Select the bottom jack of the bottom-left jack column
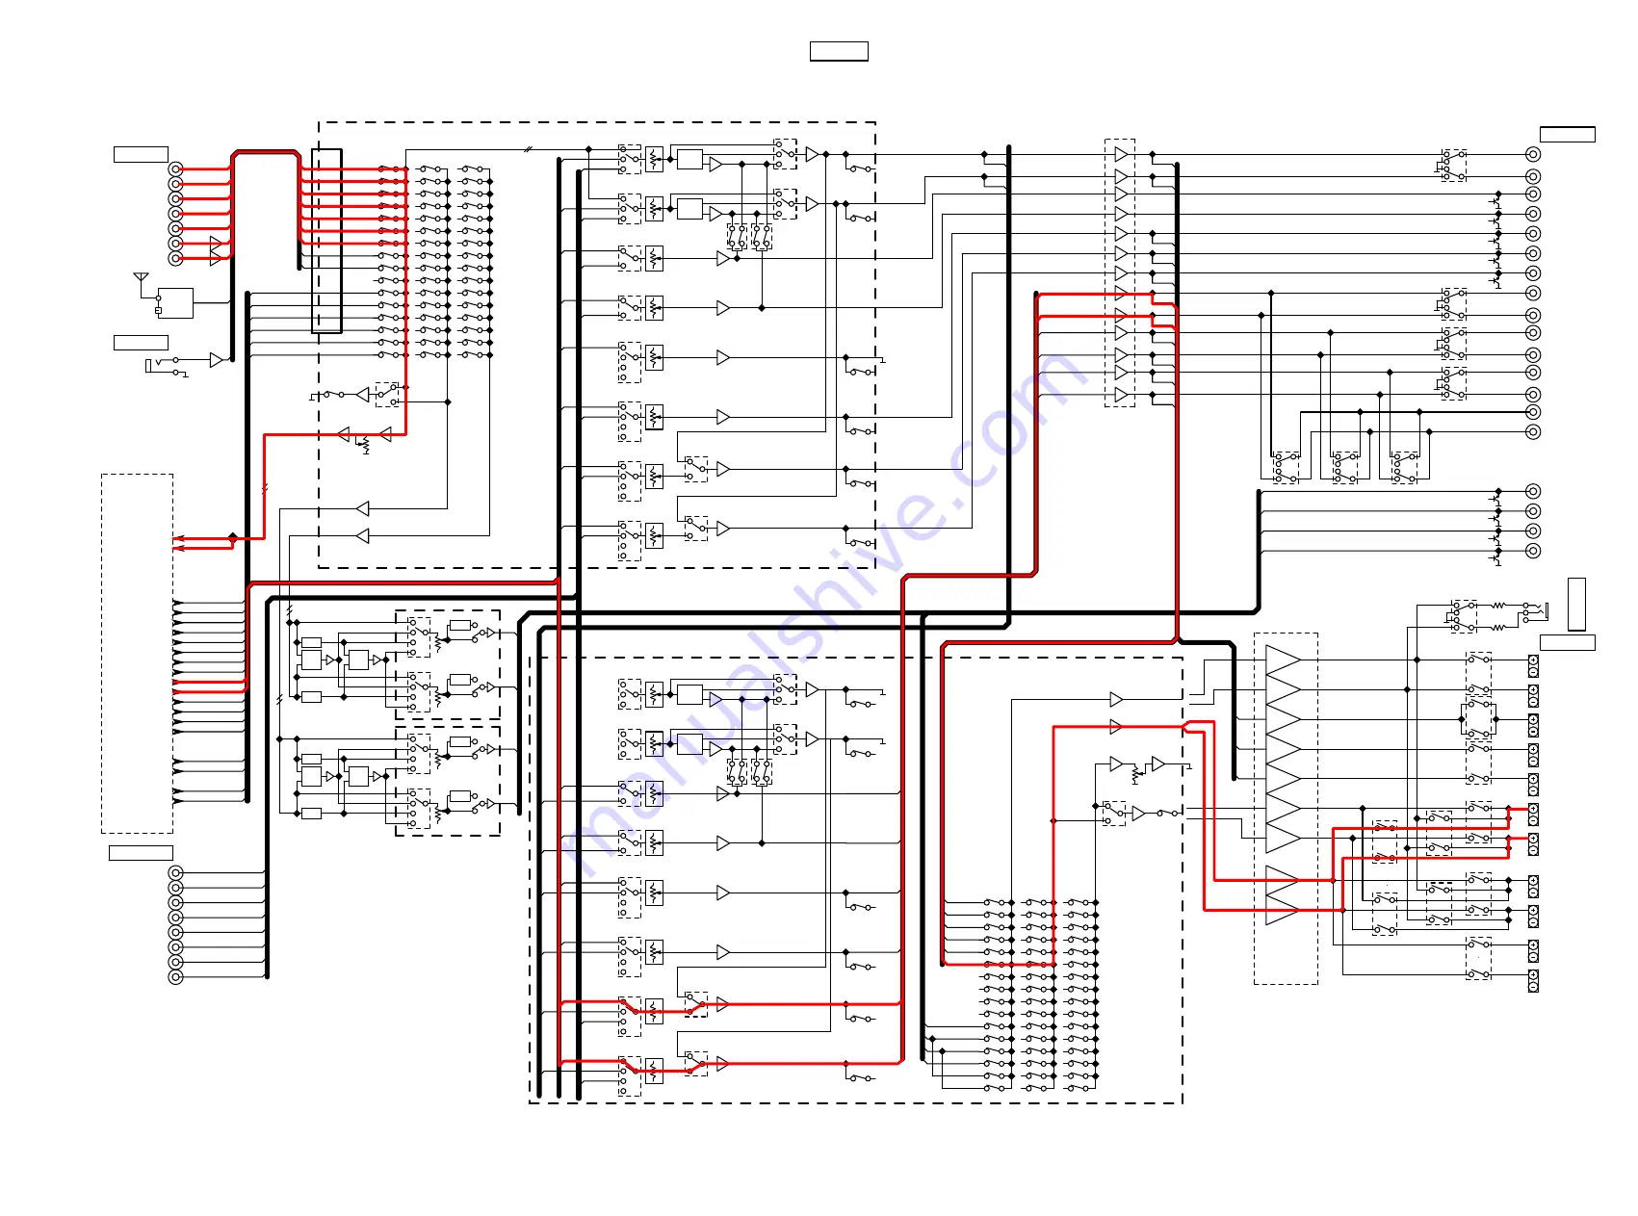Screen dimensions: 1638x1216 click(x=175, y=977)
